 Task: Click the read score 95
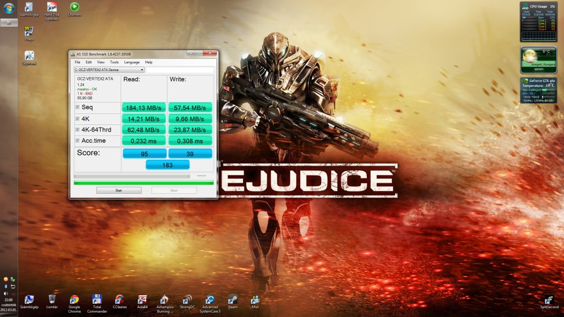144,154
